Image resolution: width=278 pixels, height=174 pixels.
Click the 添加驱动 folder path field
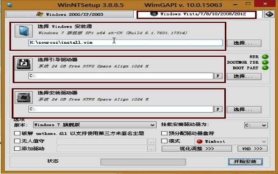[102, 149]
